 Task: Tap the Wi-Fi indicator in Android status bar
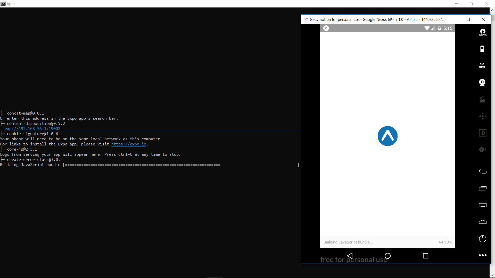[x=427, y=28]
